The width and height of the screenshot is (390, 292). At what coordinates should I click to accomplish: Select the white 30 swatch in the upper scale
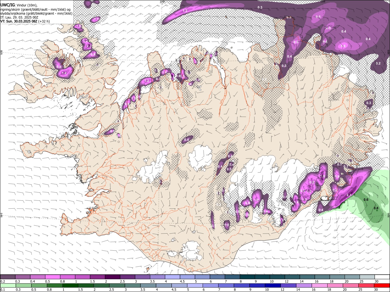(x=382, y=277)
